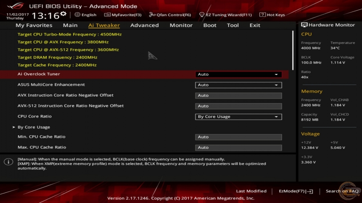The image size is (362, 203).
Task: Click the 11/02/2017 date
Action: (x=17, y=14)
